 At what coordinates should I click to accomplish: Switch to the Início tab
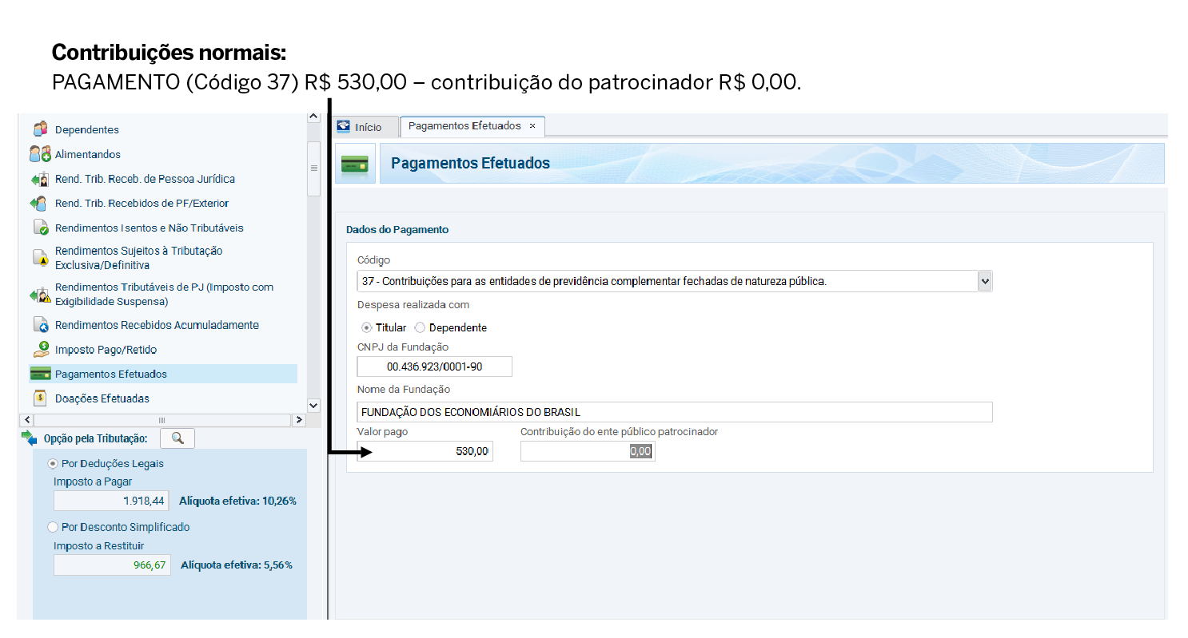tap(366, 127)
